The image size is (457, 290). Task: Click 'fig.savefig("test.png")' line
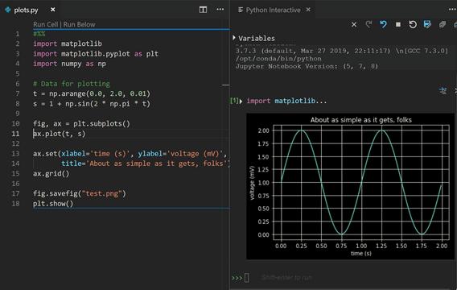tap(80, 193)
